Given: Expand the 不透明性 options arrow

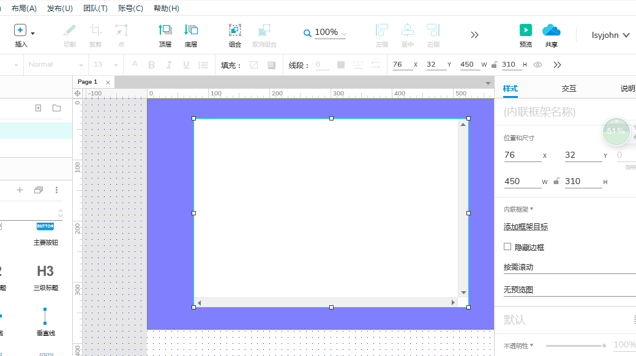Looking at the screenshot, I should tap(531, 345).
